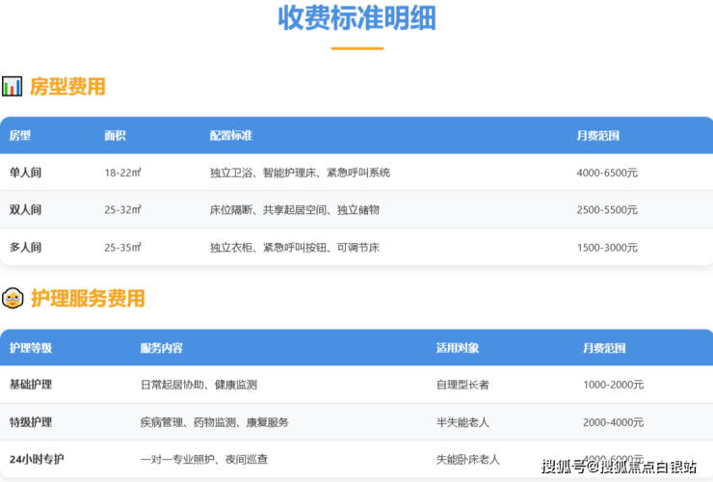Select the 24小时专护 row label
Image resolution: width=713 pixels, height=482 pixels.
click(x=37, y=459)
